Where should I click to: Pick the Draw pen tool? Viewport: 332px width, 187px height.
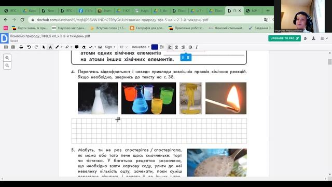coord(57,47)
